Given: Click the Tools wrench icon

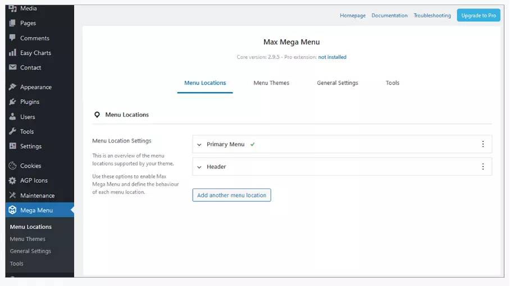Looking at the screenshot, I should (x=12, y=131).
